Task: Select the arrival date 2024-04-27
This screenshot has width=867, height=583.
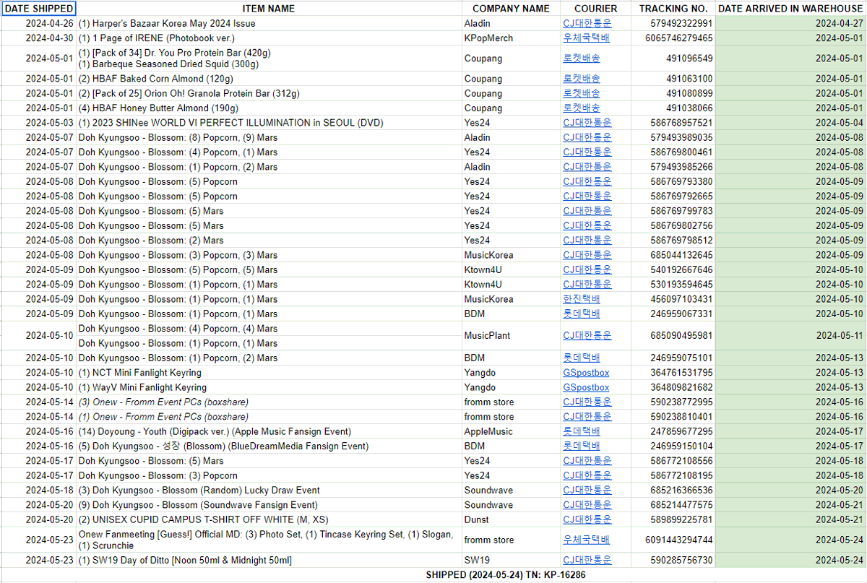Action: pyautogui.click(x=791, y=23)
